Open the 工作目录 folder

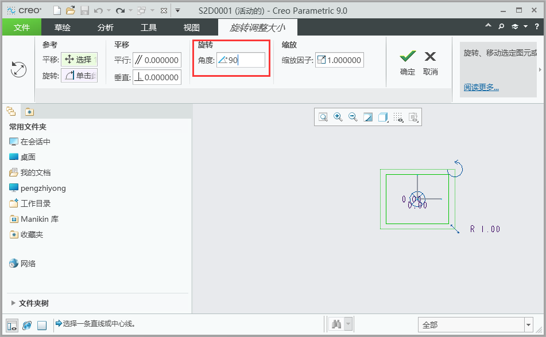[30, 203]
